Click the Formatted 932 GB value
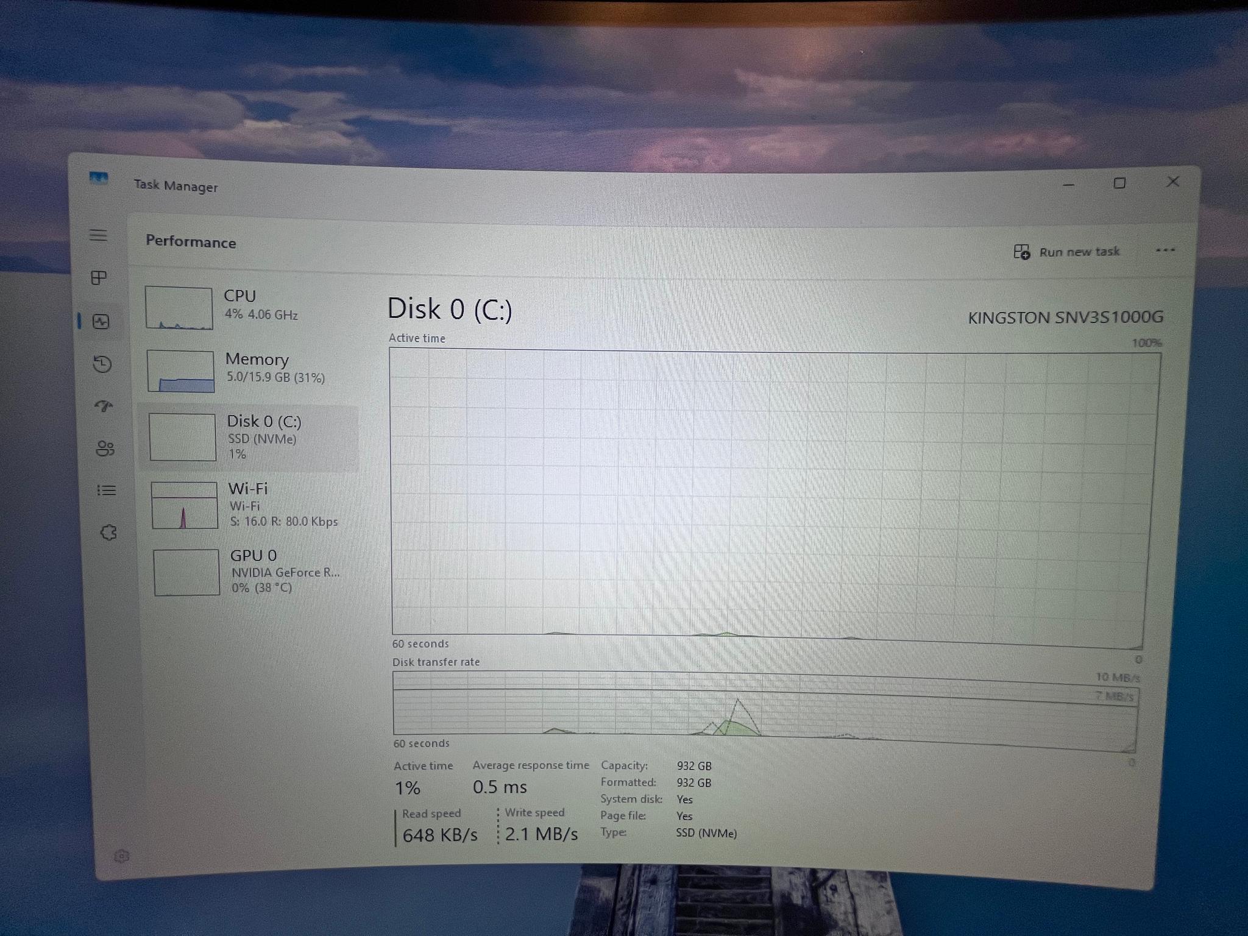The height and width of the screenshot is (936, 1248). 694,783
